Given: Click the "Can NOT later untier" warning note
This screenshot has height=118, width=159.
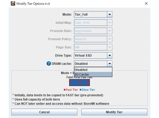Looking at the screenshot, I should click(x=61, y=104).
